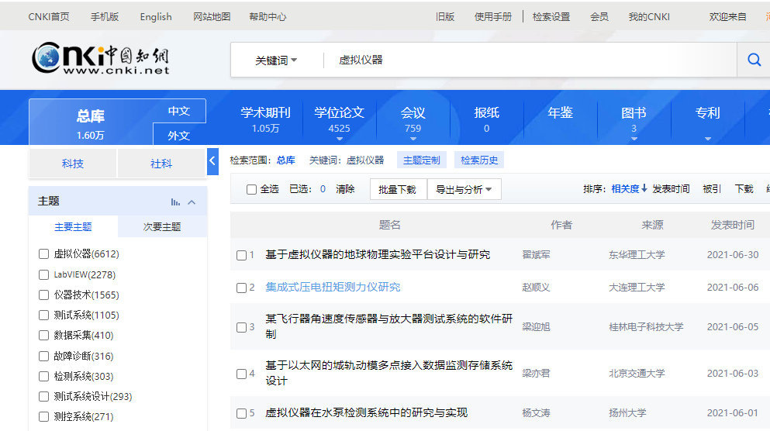Click in the search box containing 虚拟仪器
This screenshot has width=770, height=431.
pos(530,60)
